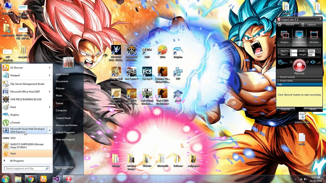Launch WiiU CEMU entry in Start menu
This screenshot has height=183, width=326.
tap(27, 138)
